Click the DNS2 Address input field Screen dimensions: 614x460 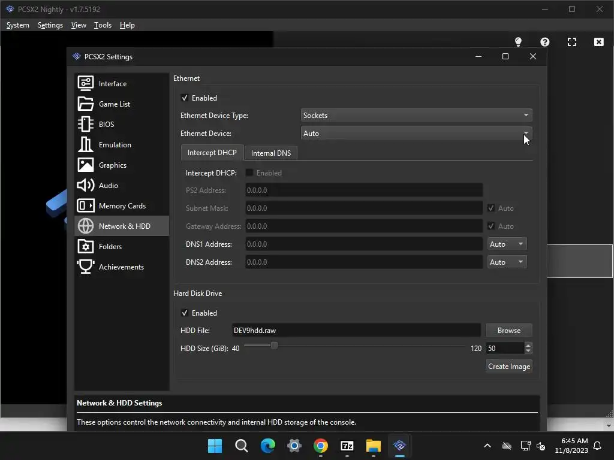point(364,262)
